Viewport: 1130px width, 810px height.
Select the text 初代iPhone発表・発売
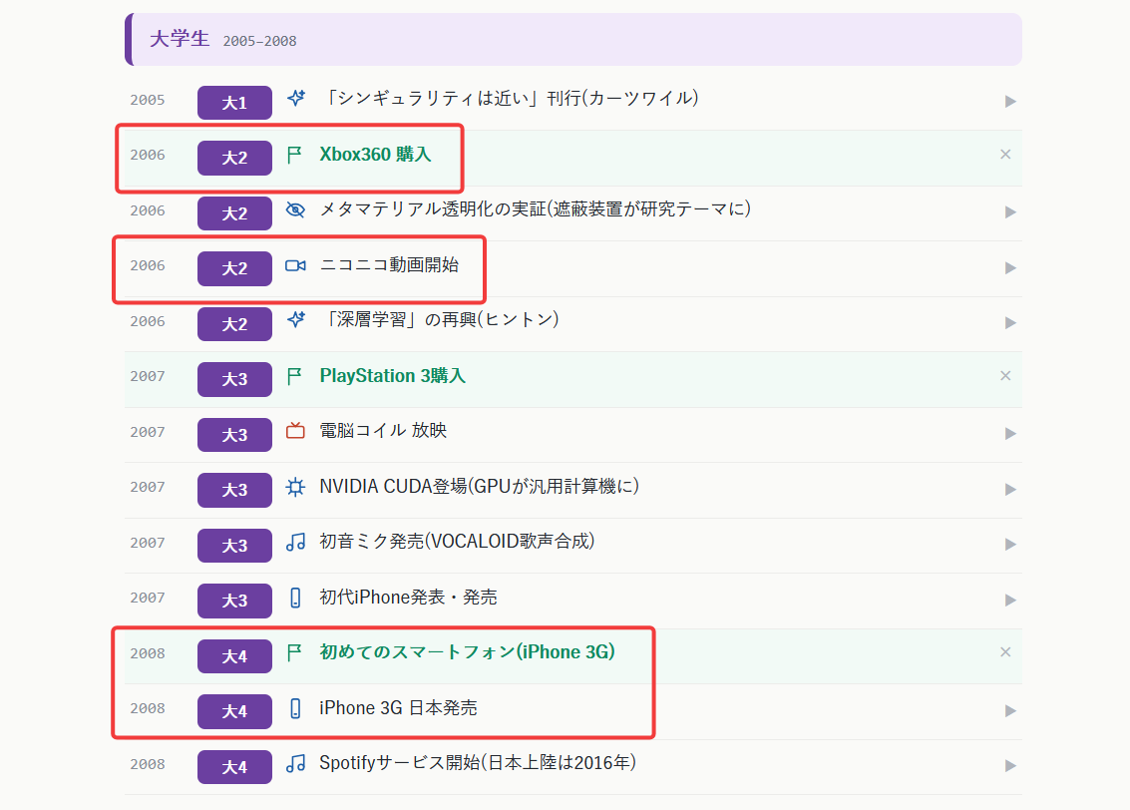coord(409,598)
